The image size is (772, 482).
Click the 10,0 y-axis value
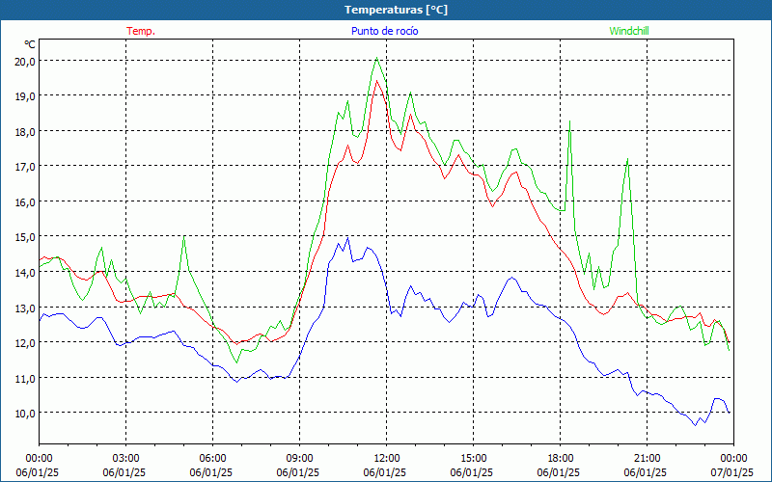pos(26,414)
